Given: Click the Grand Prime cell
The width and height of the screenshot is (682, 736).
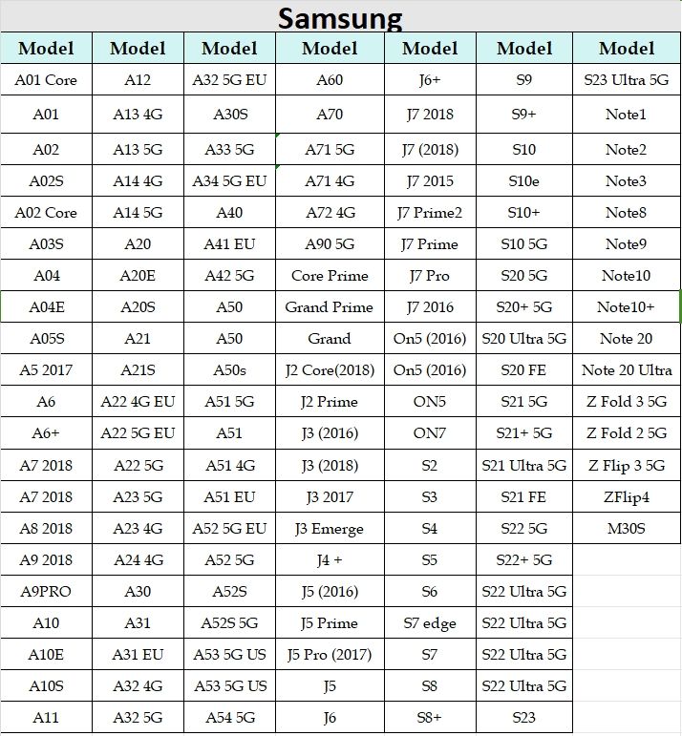Looking at the screenshot, I should click(x=330, y=306).
